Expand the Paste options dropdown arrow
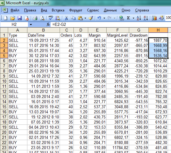The width and height of the screenshot is (171, 153). [85, 18]
